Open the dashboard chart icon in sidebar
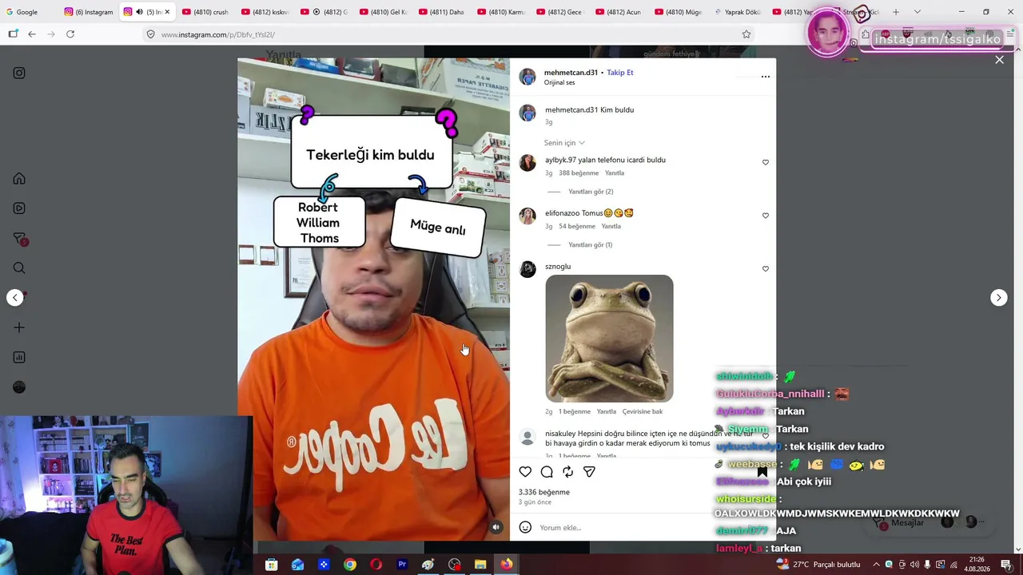Screen dimensions: 1023x575 (19, 357)
